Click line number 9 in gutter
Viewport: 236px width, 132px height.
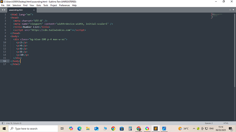coord(5,39)
